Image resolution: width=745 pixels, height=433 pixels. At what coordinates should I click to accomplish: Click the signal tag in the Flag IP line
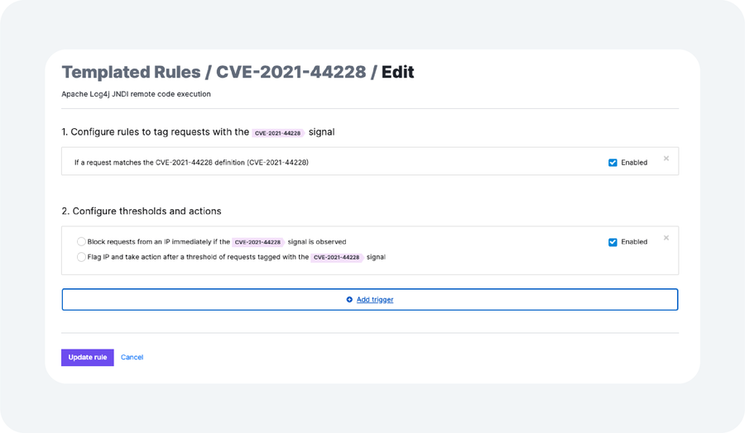(x=337, y=257)
